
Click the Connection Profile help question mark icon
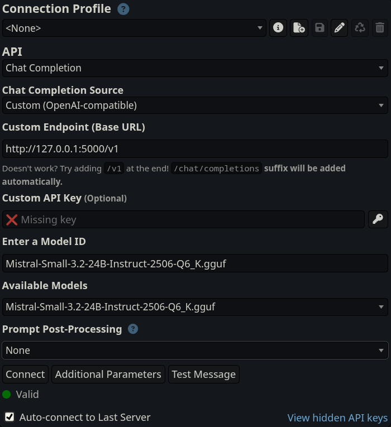(123, 9)
